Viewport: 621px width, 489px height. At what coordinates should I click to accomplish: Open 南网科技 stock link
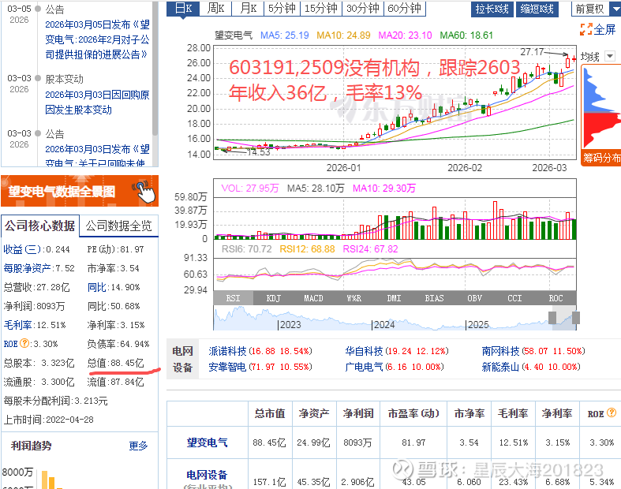[x=500, y=351]
